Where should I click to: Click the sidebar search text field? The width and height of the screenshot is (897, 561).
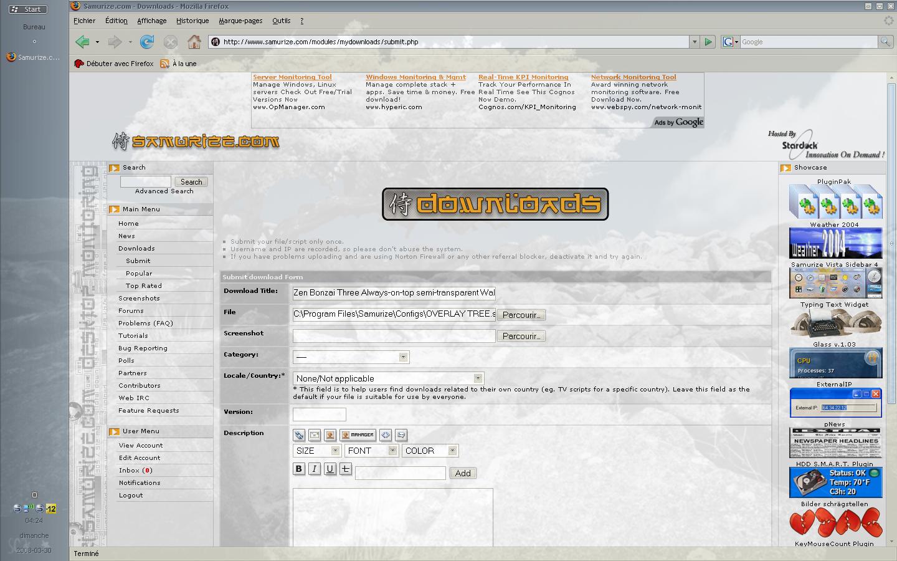[x=146, y=182]
